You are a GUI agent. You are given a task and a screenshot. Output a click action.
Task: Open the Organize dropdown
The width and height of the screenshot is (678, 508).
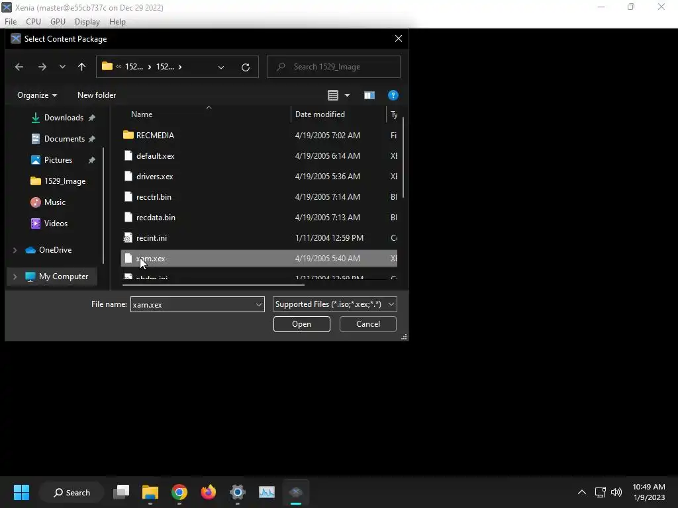point(37,95)
